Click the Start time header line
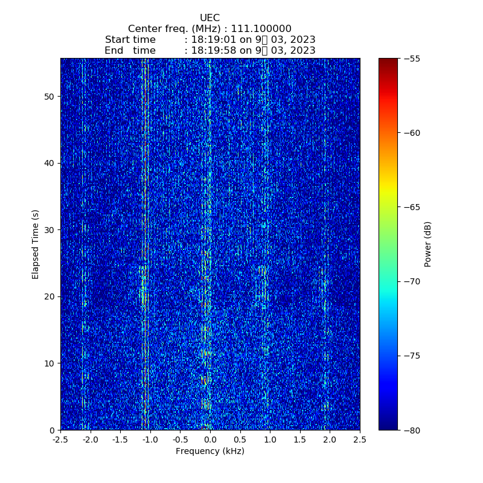The height and width of the screenshot is (483, 483). point(210,40)
